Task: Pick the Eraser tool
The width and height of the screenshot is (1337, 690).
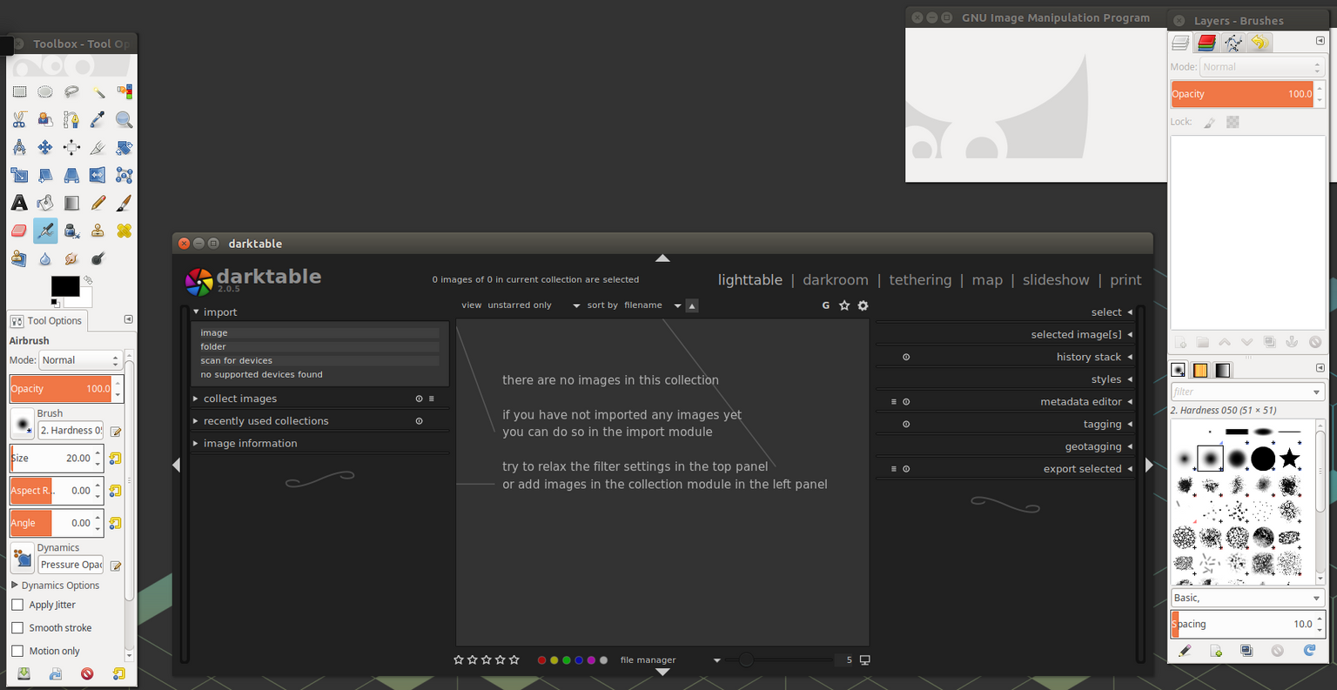Action: tap(19, 231)
